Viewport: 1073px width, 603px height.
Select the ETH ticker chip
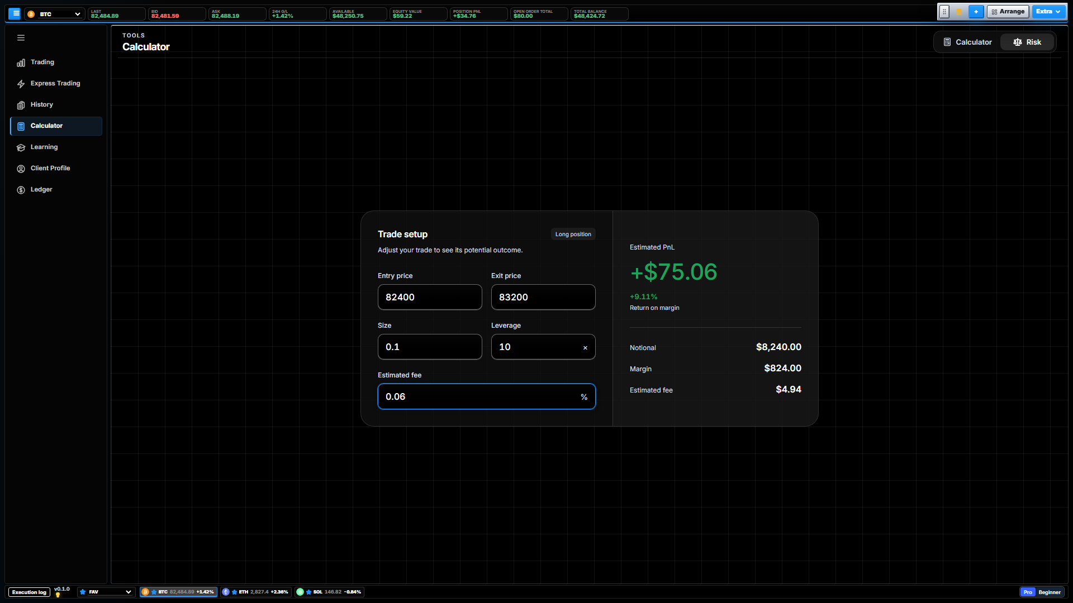(x=255, y=592)
